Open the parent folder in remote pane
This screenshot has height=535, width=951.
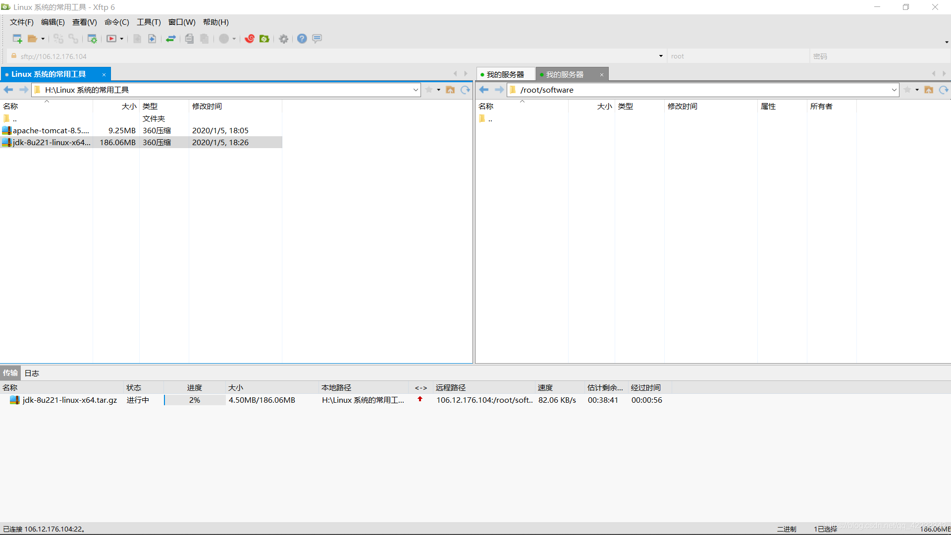tap(486, 119)
